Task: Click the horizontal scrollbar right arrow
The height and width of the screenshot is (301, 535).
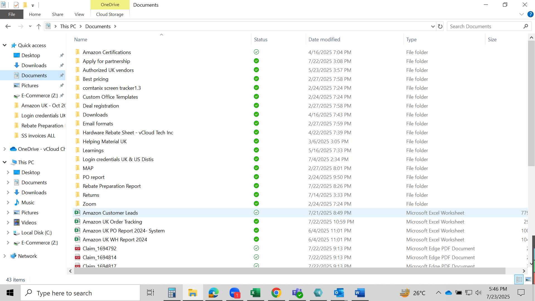Action: tap(524, 271)
